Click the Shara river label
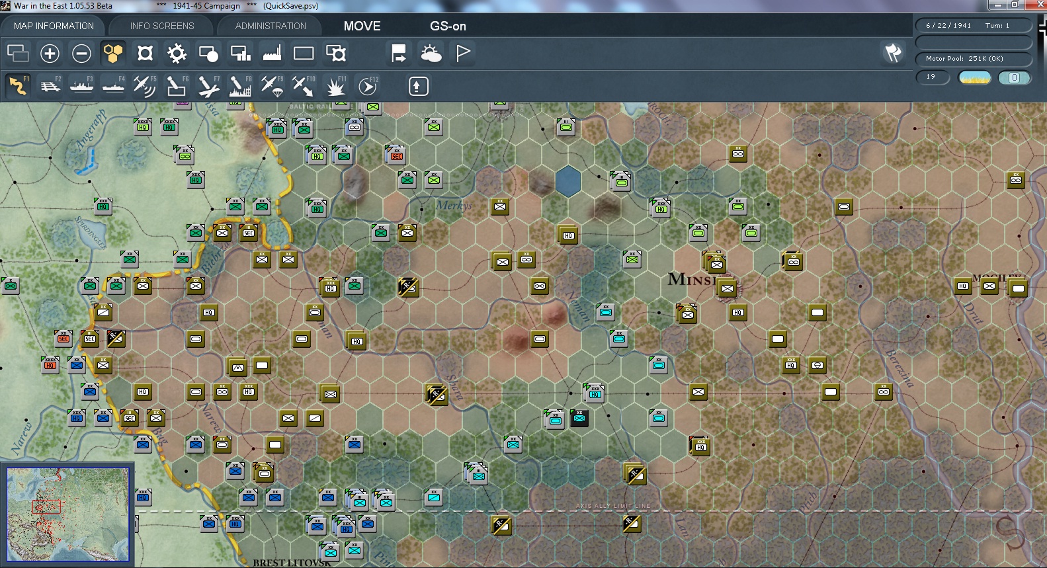The width and height of the screenshot is (1047, 568). (x=454, y=387)
